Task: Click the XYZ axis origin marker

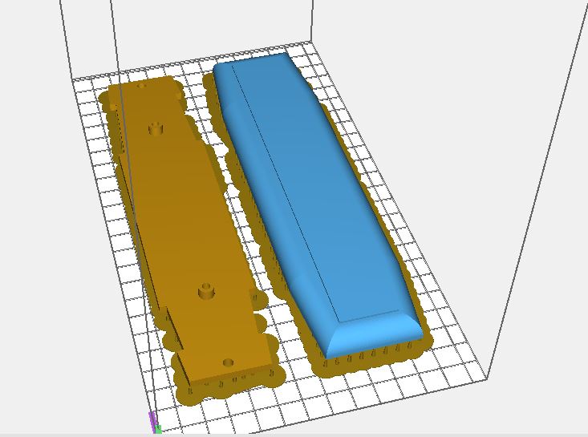Action: 155,423
